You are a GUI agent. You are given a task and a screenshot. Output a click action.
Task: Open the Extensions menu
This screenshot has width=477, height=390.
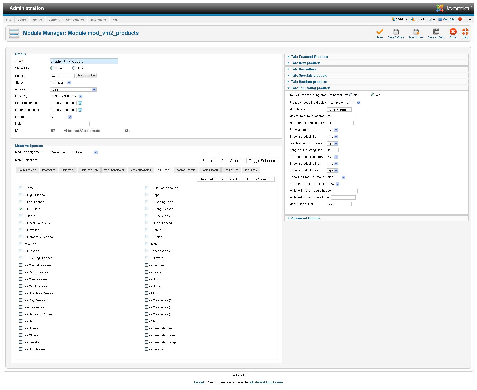[x=98, y=20]
